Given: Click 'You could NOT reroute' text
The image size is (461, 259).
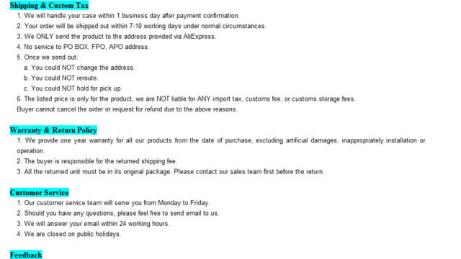Looking at the screenshot, I should click(61, 78).
